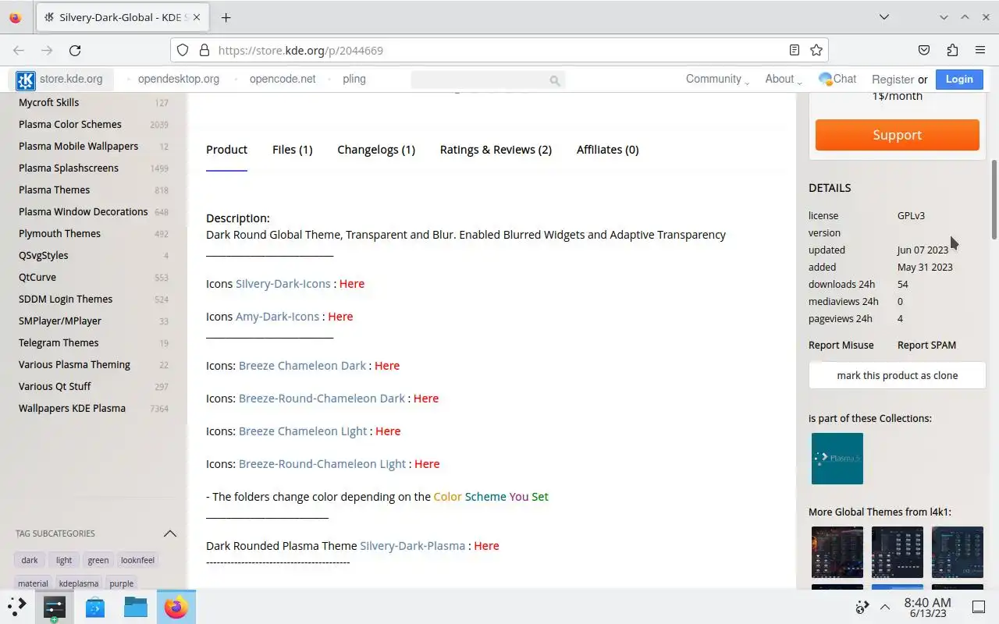Click the site padlock icon
Viewport: 999px width, 624px height.
(204, 50)
